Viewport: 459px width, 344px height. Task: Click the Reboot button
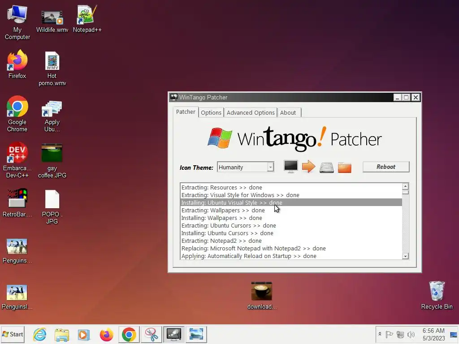pyautogui.click(x=386, y=167)
